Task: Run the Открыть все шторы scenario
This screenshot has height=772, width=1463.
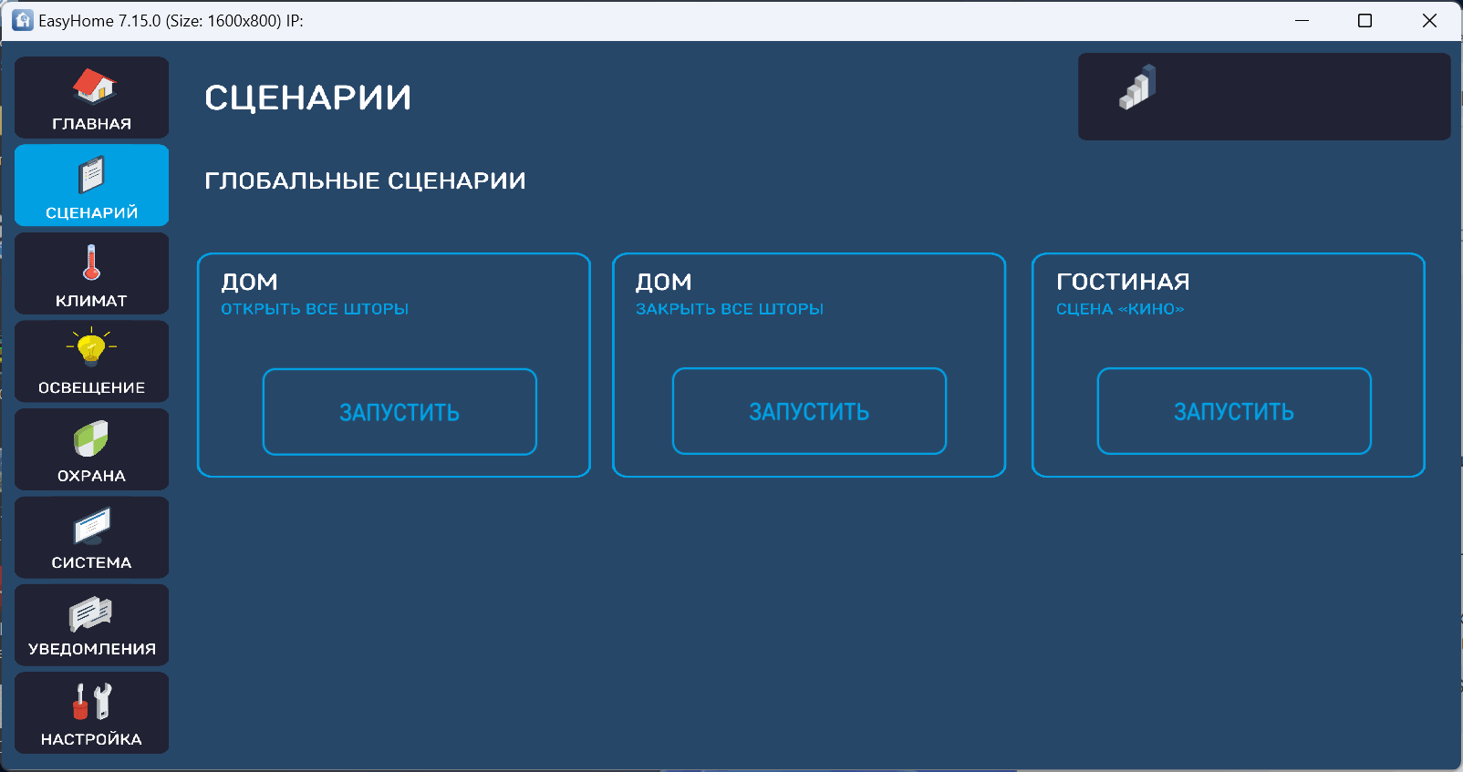Action: tap(399, 412)
